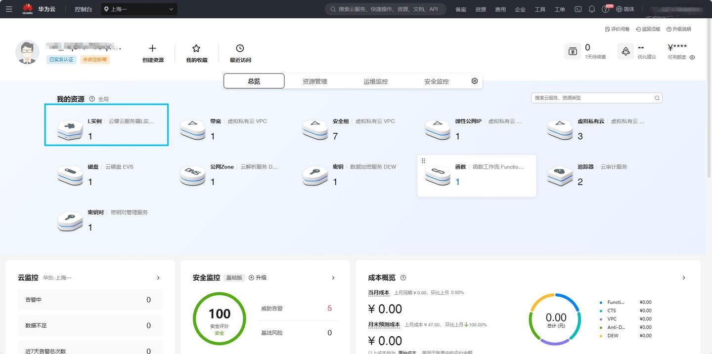Open the 公网Zone DNS resource icon

[192, 176]
